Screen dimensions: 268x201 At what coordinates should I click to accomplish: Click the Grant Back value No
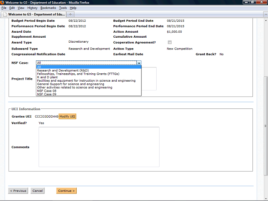coord(222,54)
